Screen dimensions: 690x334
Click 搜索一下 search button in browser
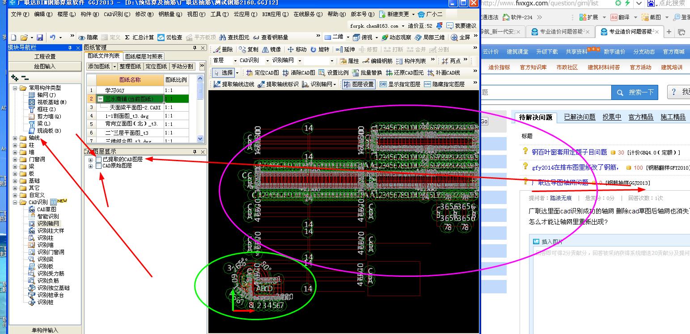coord(635,92)
